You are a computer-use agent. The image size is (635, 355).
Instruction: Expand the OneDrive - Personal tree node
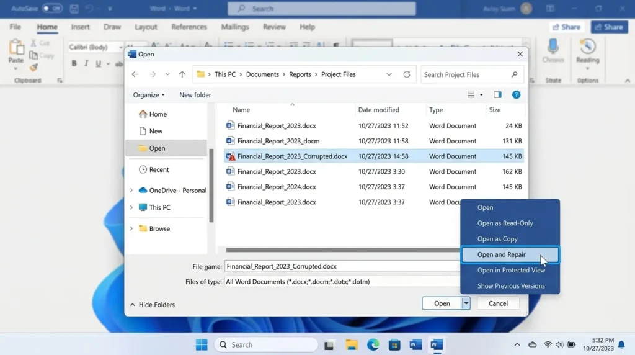pyautogui.click(x=131, y=191)
